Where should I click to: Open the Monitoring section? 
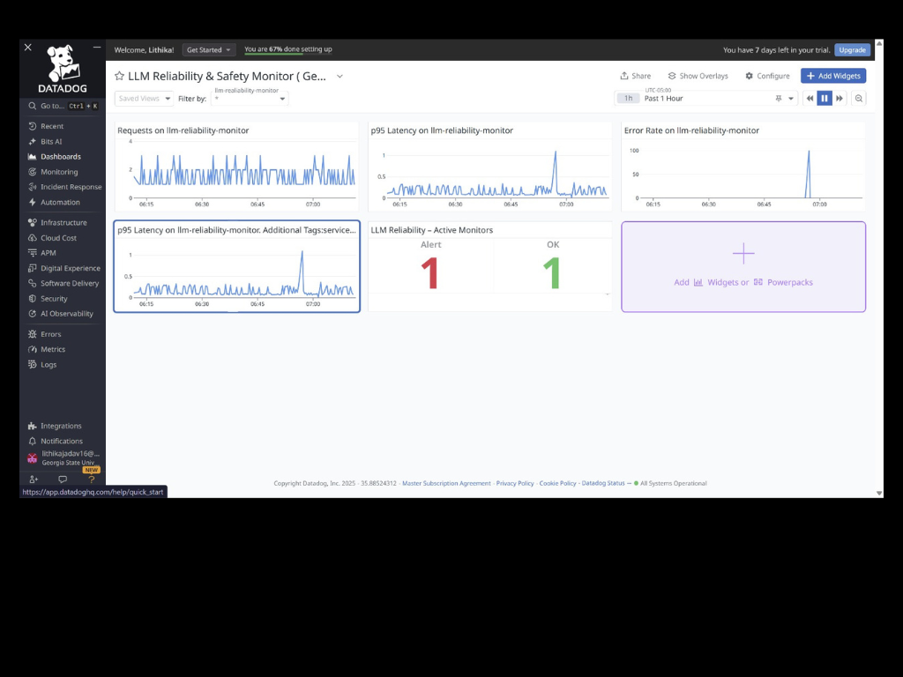[x=59, y=172]
